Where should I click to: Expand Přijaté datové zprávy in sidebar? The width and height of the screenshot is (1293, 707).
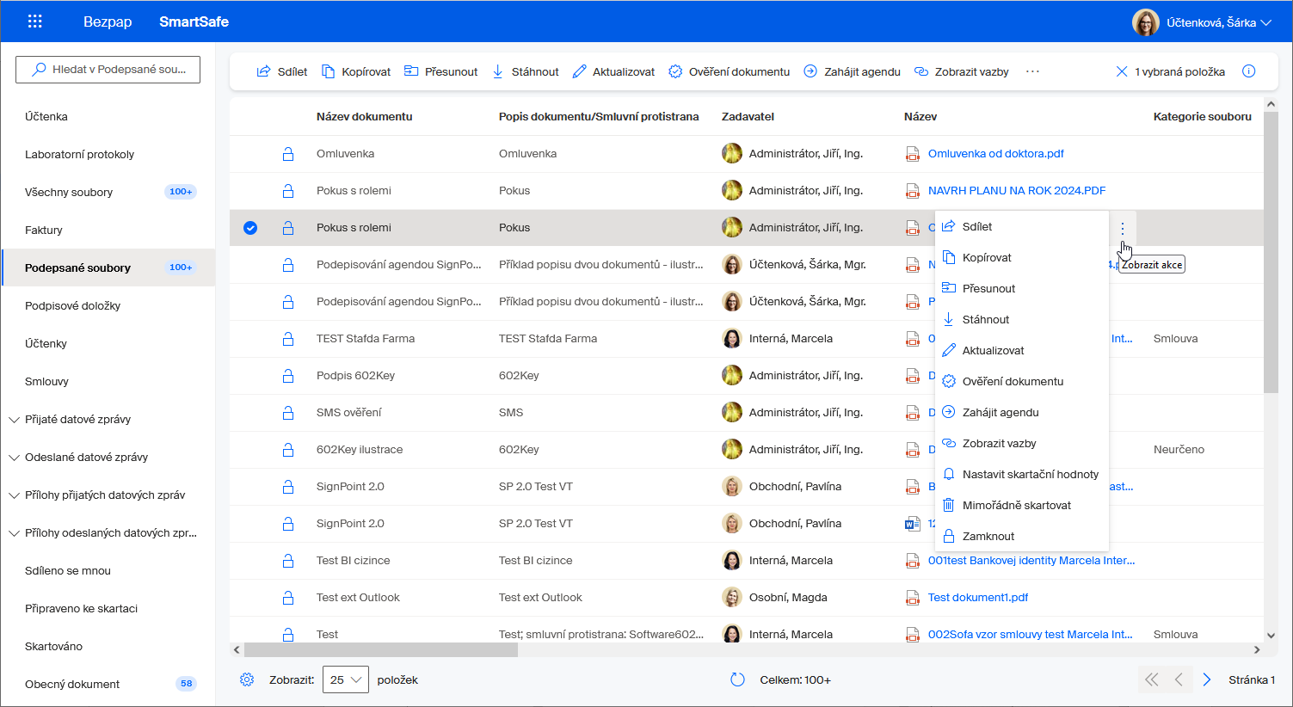tap(14, 420)
